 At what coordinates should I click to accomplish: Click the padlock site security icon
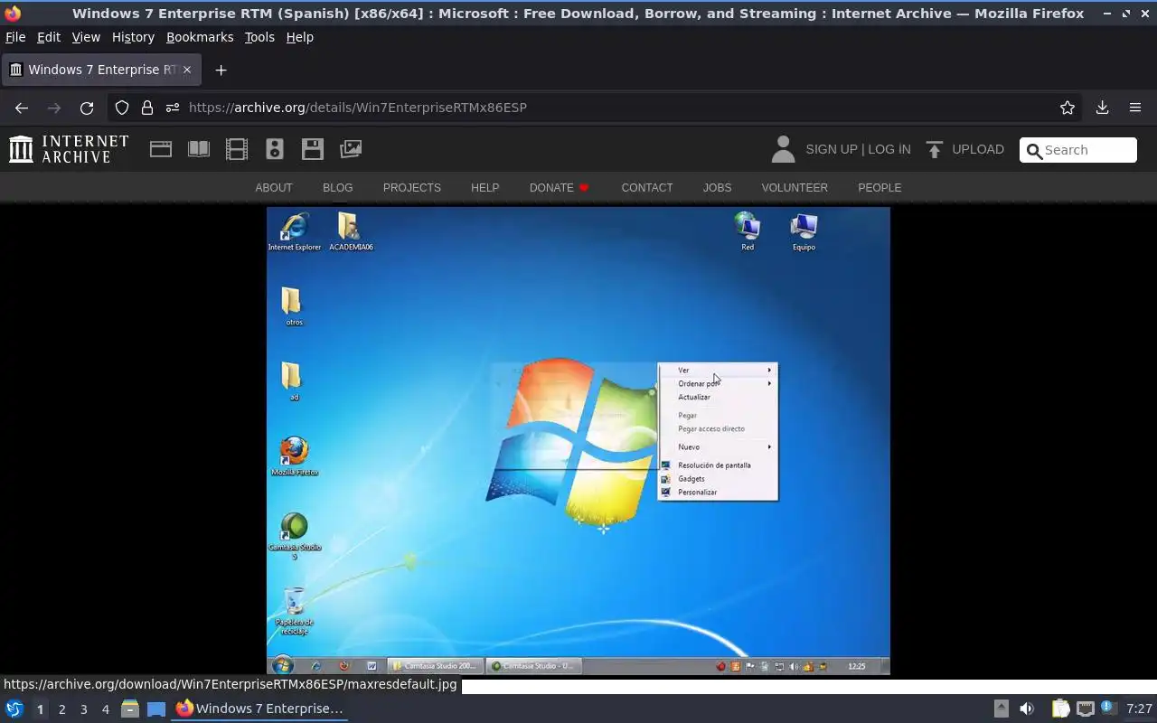147,108
